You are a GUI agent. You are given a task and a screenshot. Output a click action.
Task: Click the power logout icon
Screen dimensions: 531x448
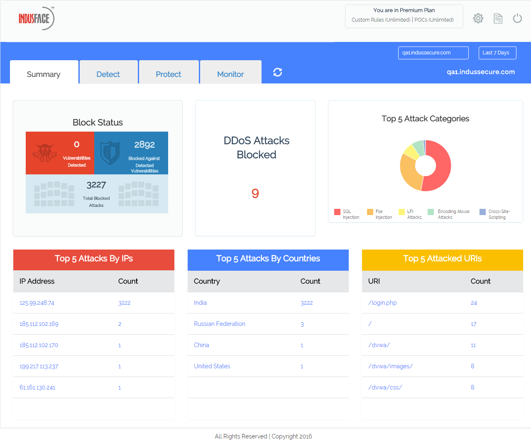(x=517, y=18)
